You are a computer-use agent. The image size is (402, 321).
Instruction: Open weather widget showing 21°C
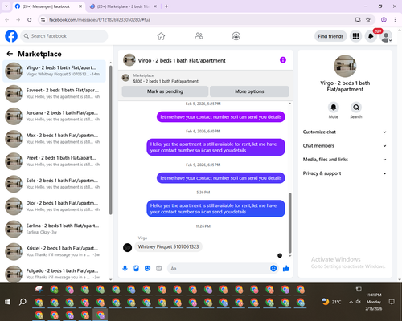tap(331, 302)
